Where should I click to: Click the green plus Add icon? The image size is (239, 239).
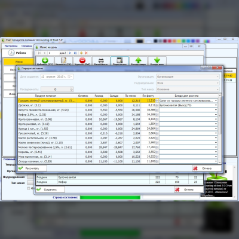pos(45,60)
